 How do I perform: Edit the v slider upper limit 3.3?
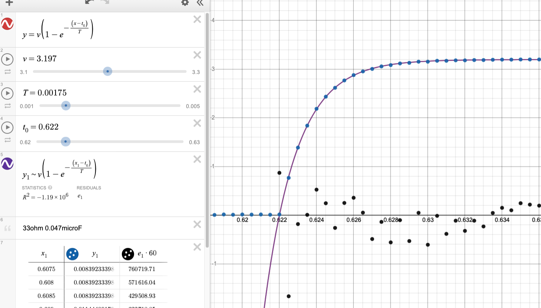196,72
